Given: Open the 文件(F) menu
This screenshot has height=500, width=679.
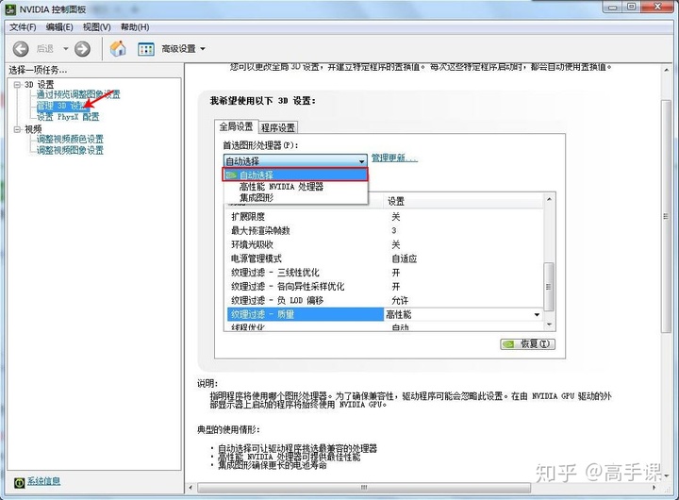Looking at the screenshot, I should click(x=23, y=27).
